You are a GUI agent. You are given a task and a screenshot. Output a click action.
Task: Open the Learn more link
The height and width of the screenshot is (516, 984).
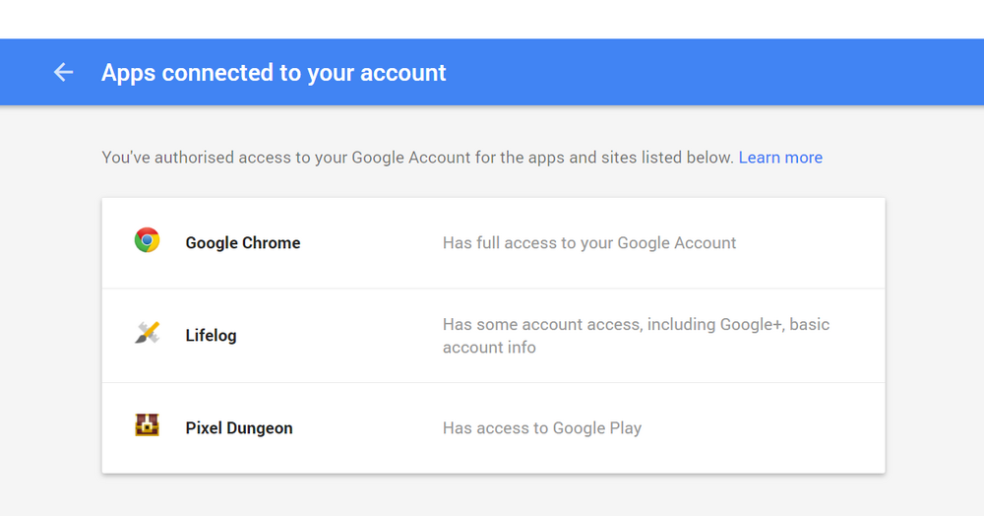pyautogui.click(x=780, y=158)
